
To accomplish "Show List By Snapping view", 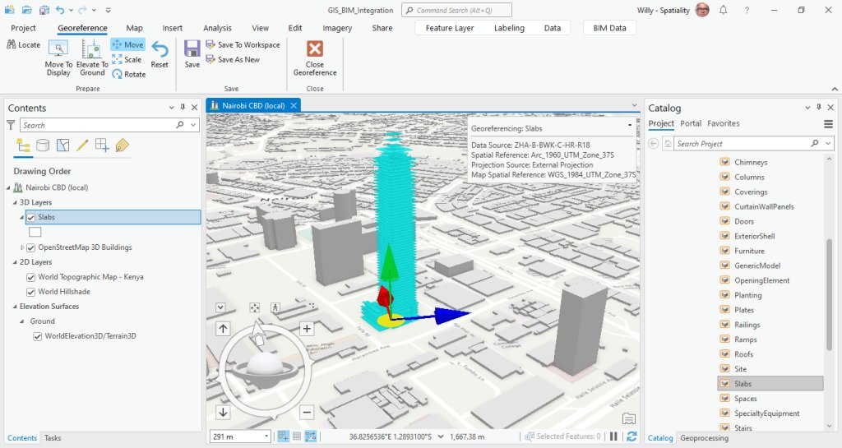I will click(x=102, y=145).
